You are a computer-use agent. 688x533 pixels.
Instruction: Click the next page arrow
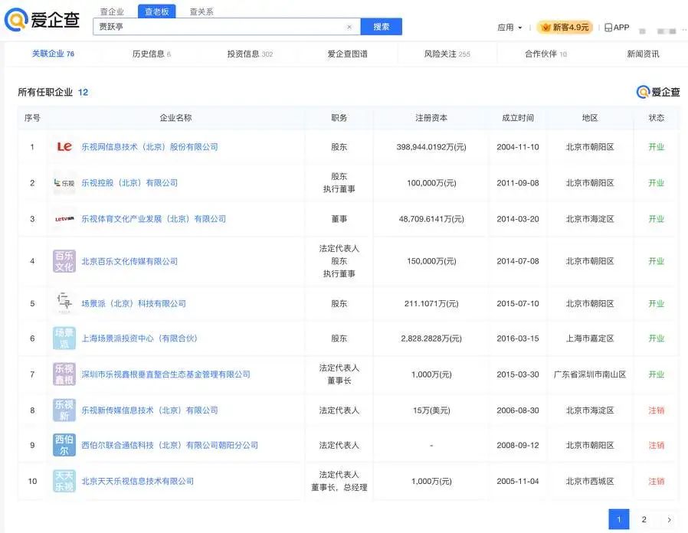click(x=669, y=519)
